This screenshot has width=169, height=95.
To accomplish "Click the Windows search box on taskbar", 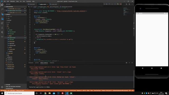I will [x=19, y=93].
